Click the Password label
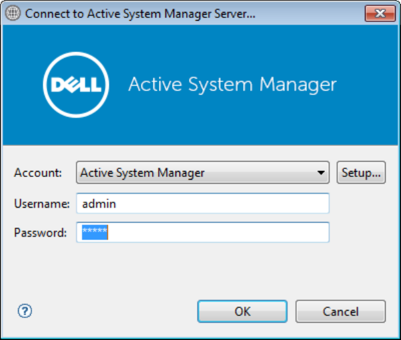This screenshot has height=340, width=401. point(41,233)
